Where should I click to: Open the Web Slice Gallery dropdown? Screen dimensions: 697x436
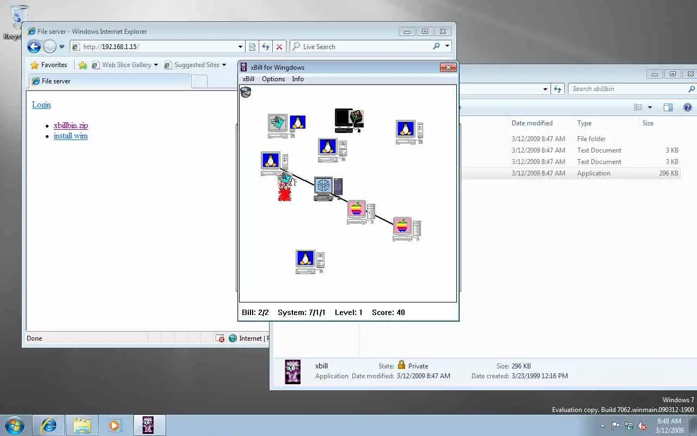[x=156, y=65]
